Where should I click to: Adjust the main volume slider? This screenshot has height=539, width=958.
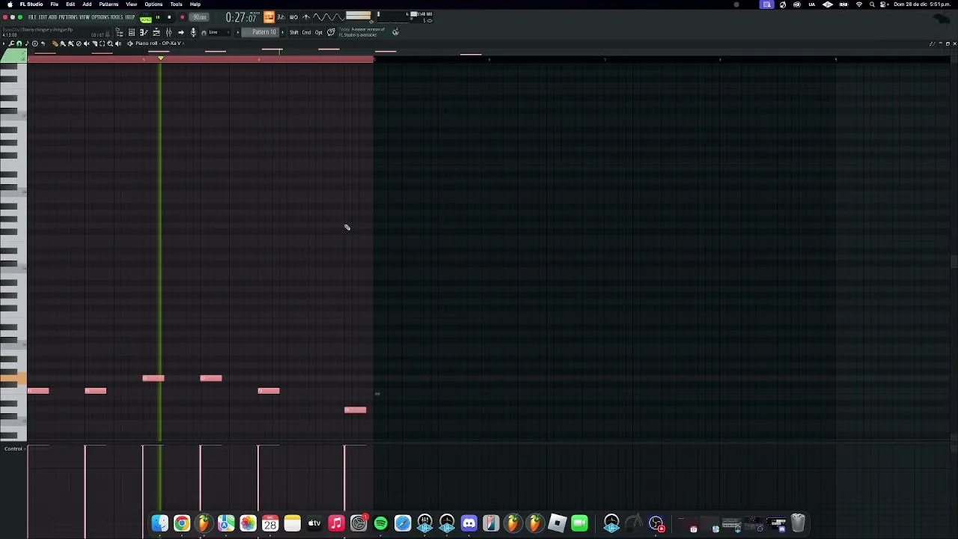click(358, 16)
